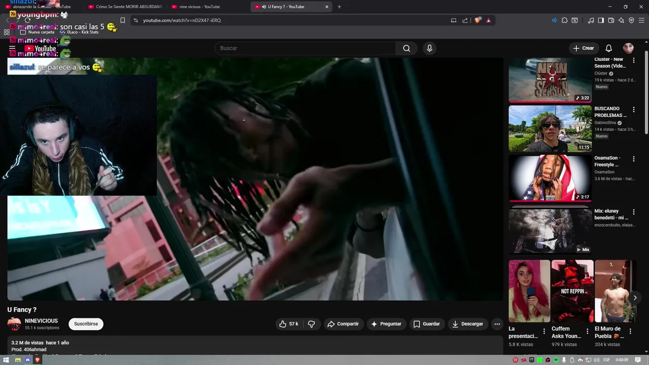Focus the Buscar search field
649x365 pixels.
(305, 48)
